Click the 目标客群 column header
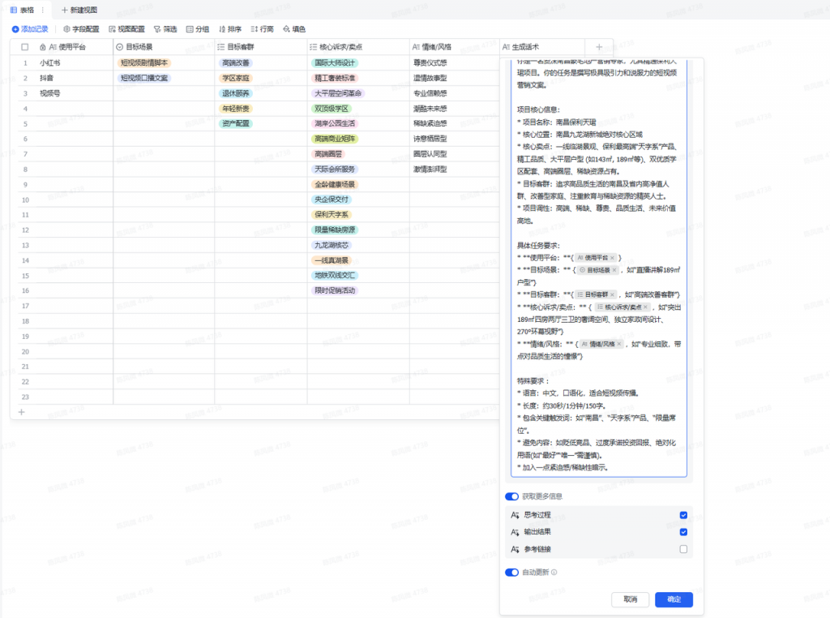830x618 pixels. (261, 47)
